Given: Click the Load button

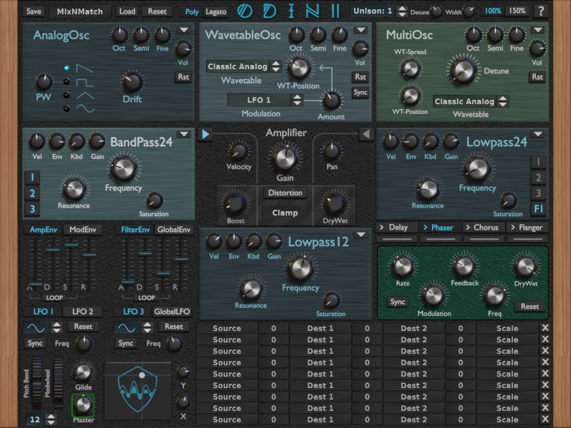Looking at the screenshot, I should point(127,11).
